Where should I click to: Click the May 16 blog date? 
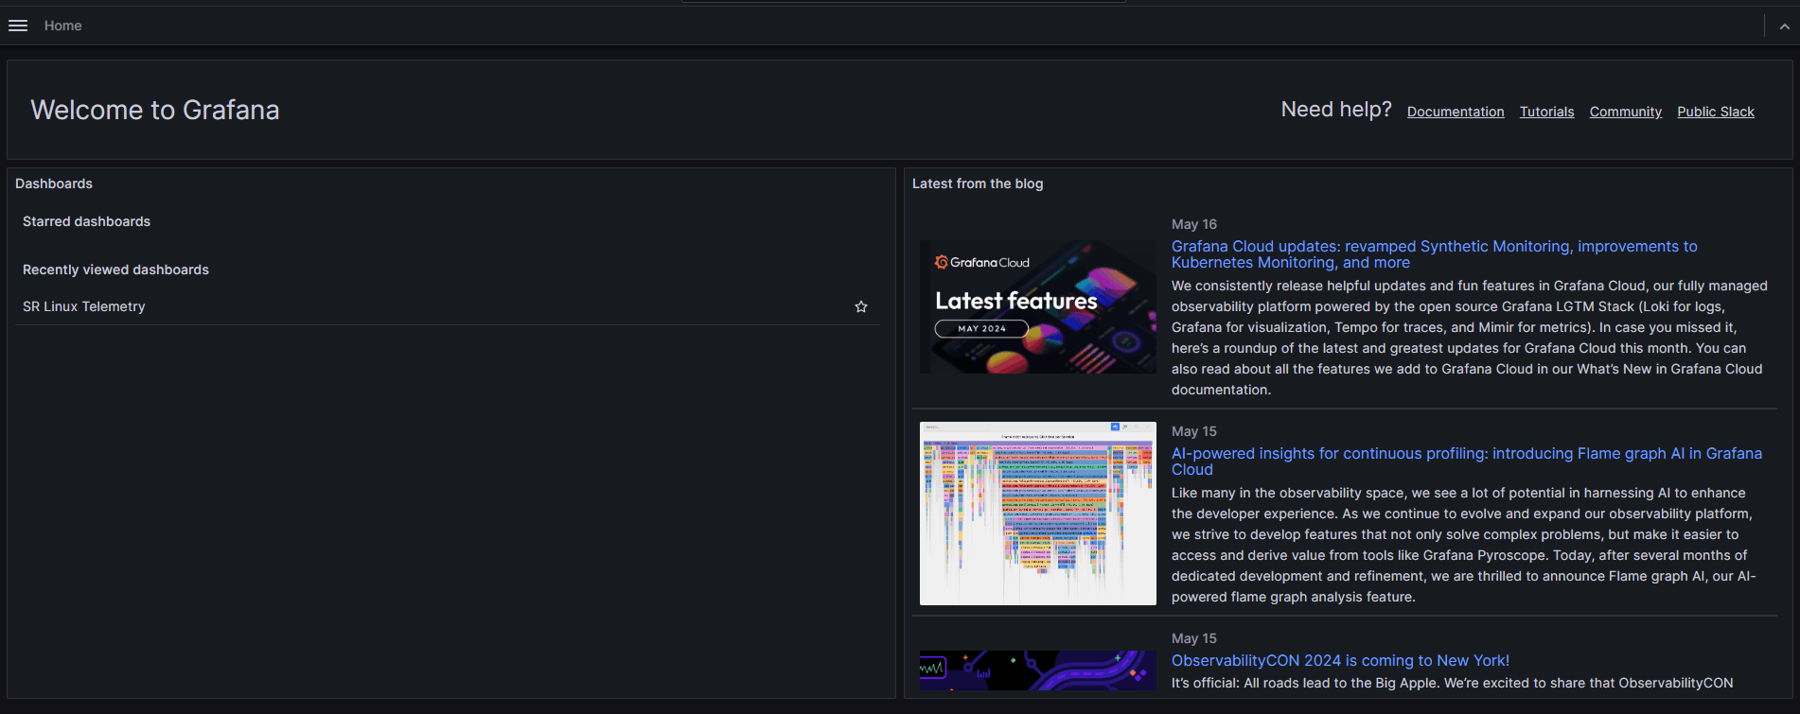(x=1194, y=224)
